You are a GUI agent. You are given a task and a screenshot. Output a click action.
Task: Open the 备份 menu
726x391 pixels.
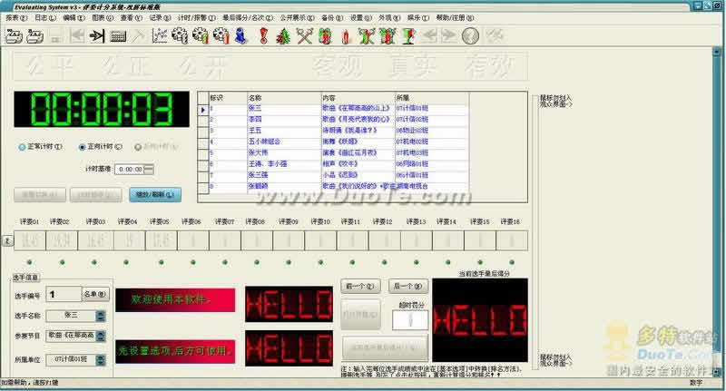point(332,17)
